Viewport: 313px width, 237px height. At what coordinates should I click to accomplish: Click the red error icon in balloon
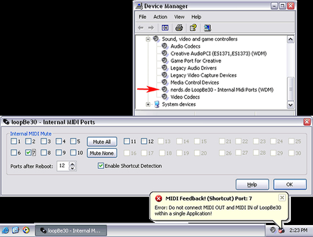pyautogui.click(x=159, y=198)
